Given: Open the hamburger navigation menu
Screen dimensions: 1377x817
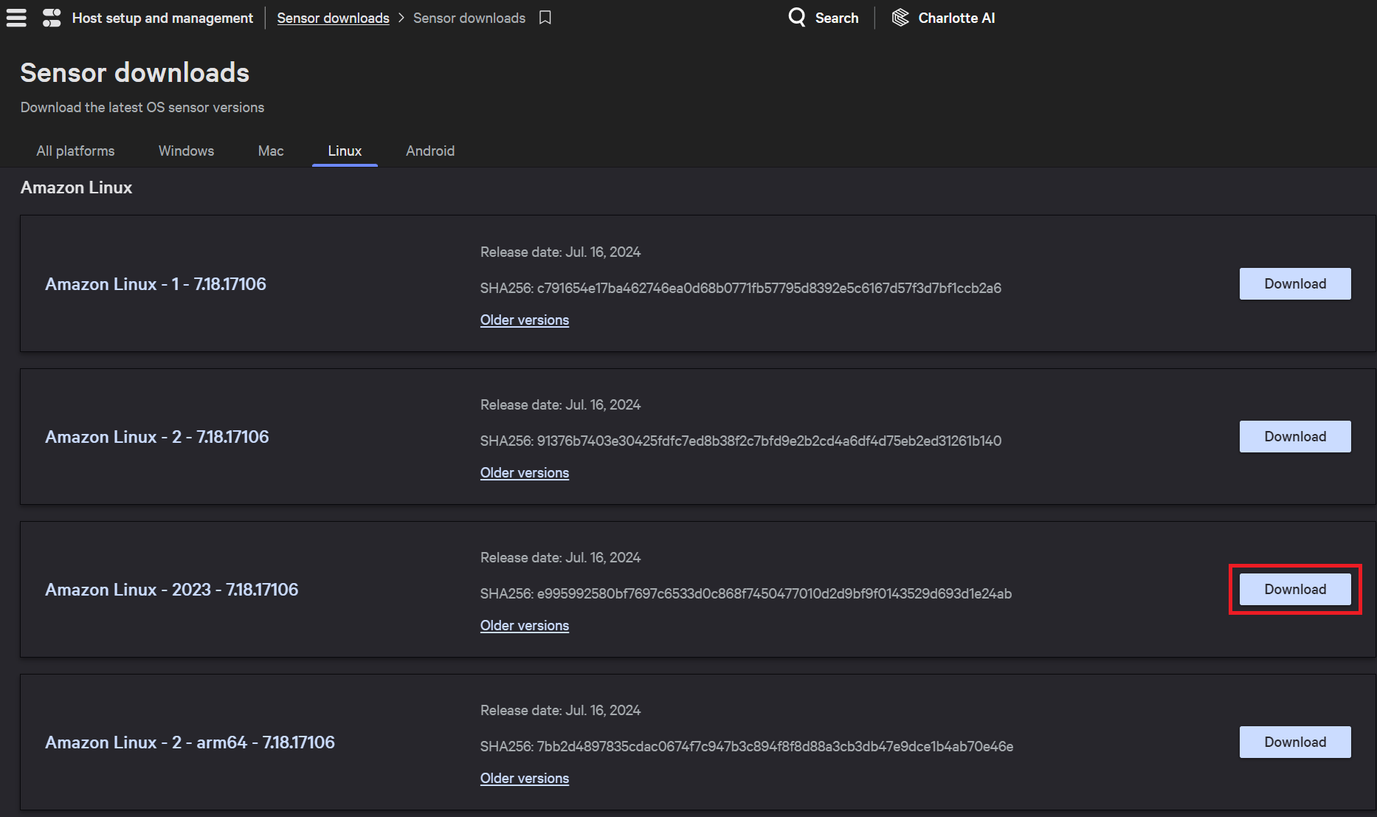Looking at the screenshot, I should [x=16, y=18].
